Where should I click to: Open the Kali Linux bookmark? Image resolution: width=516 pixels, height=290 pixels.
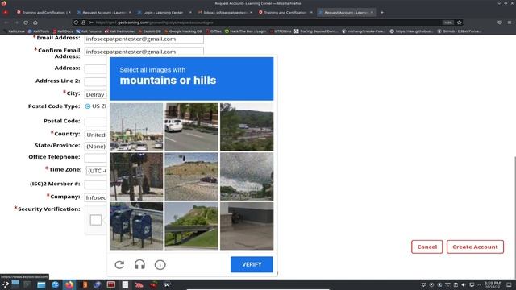(15, 31)
